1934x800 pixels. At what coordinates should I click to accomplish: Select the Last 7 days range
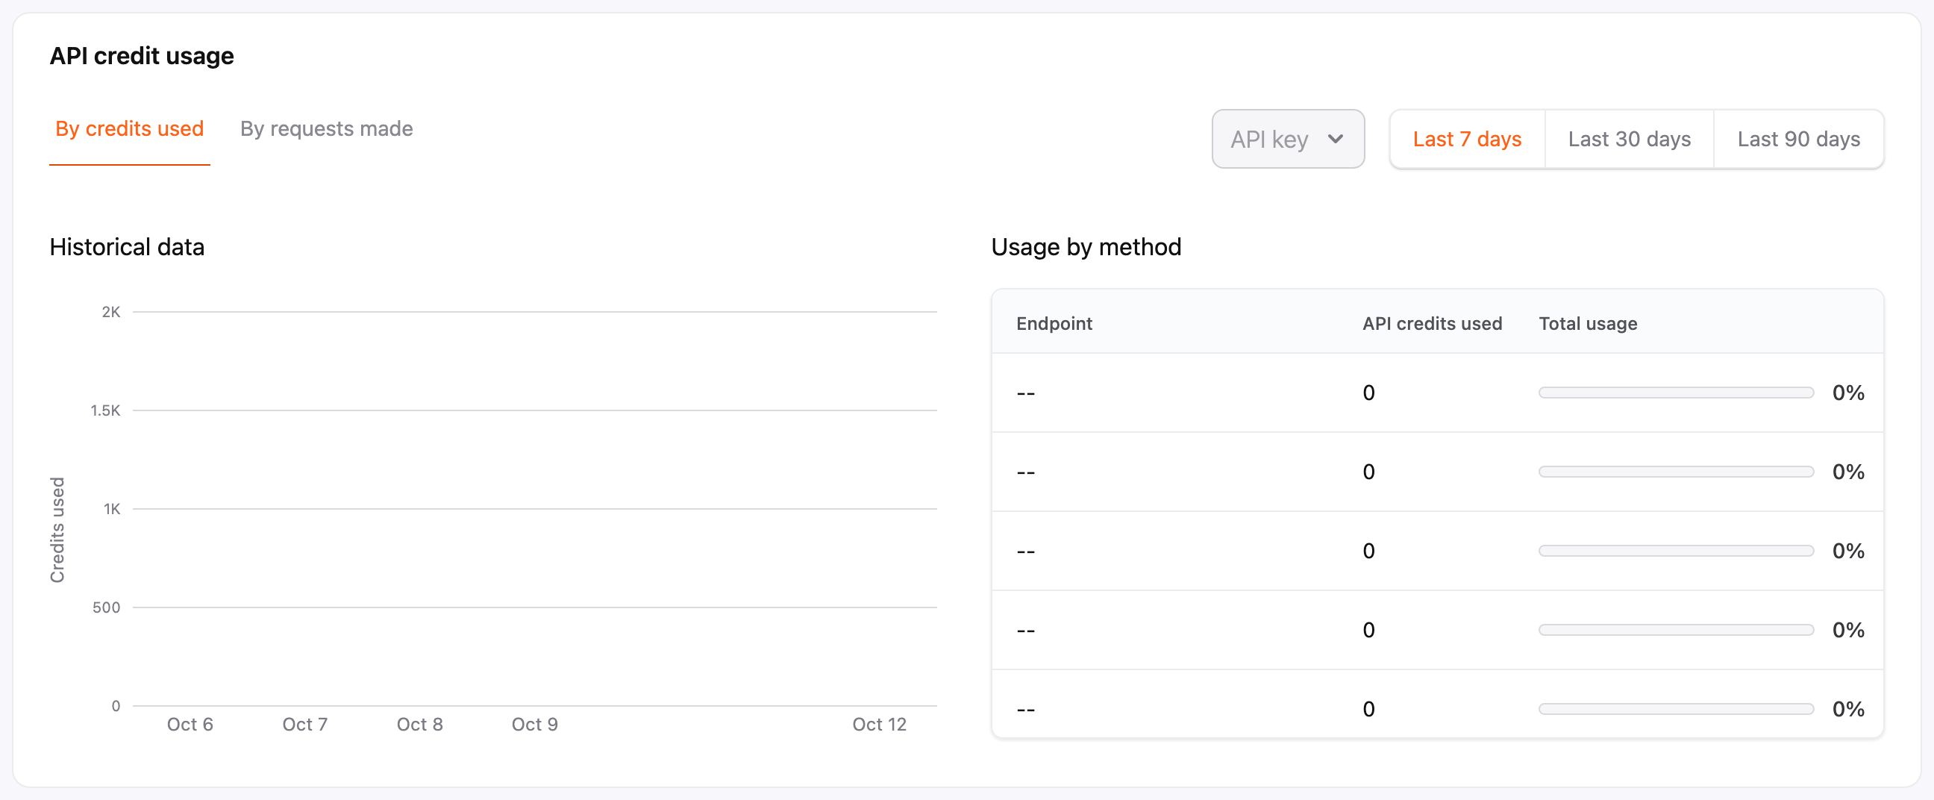[x=1466, y=139]
